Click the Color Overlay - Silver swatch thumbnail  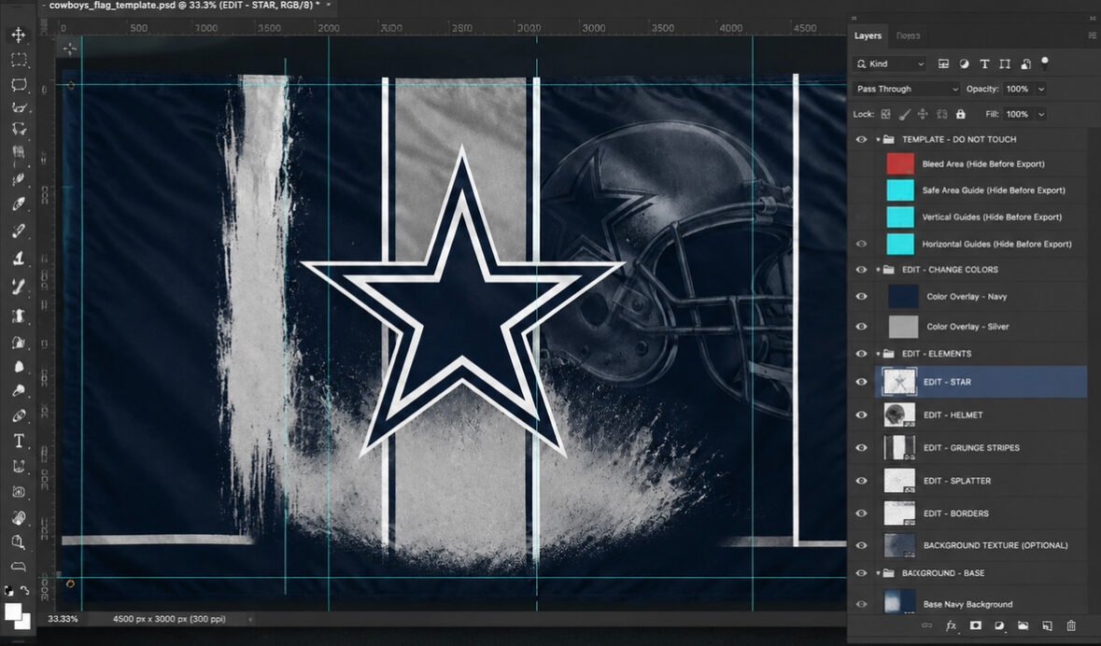[903, 327]
